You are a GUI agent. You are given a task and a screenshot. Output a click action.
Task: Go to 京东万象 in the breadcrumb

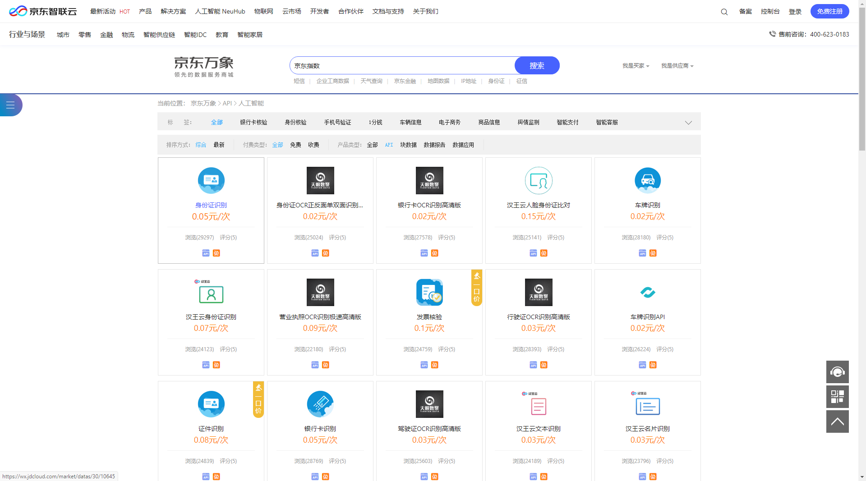(x=203, y=103)
